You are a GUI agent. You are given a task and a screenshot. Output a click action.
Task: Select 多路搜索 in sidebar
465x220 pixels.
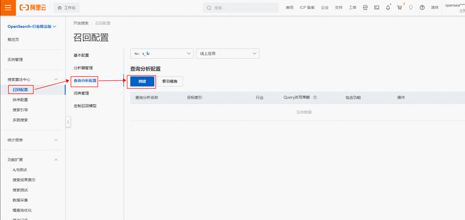20,120
